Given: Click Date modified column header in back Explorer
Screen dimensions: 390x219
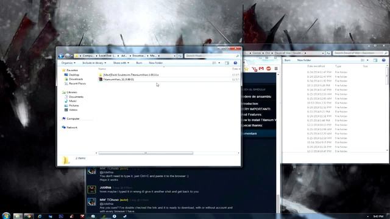Looking at the screenshot, I should click(316, 66).
